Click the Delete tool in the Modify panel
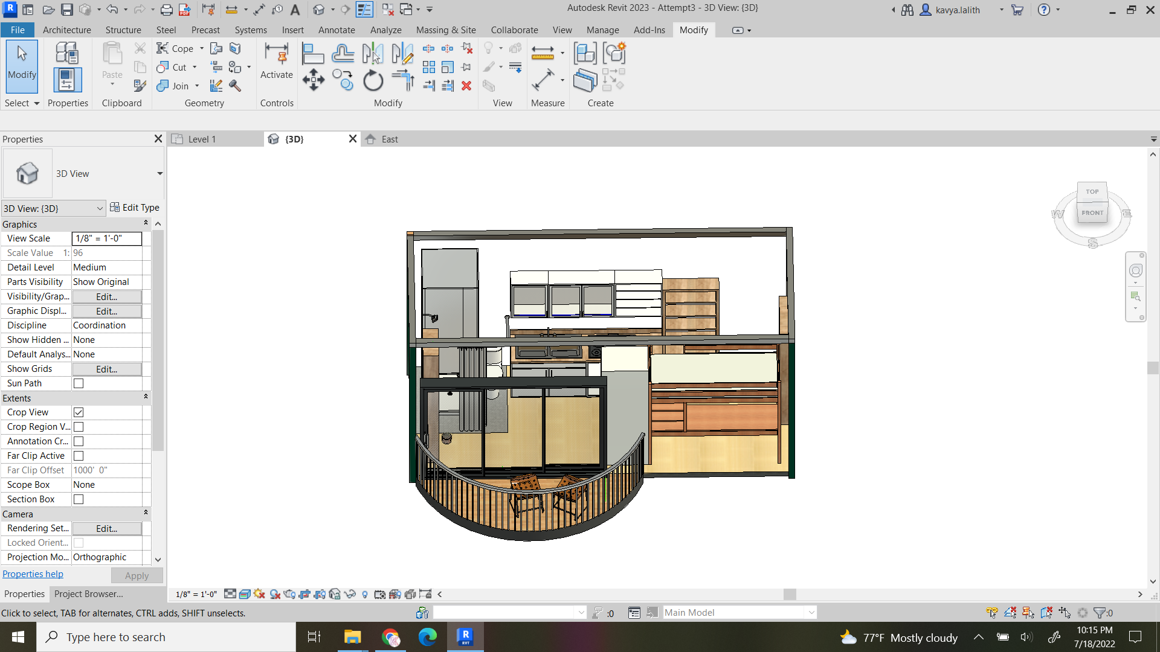The height and width of the screenshot is (652, 1160). [466, 86]
